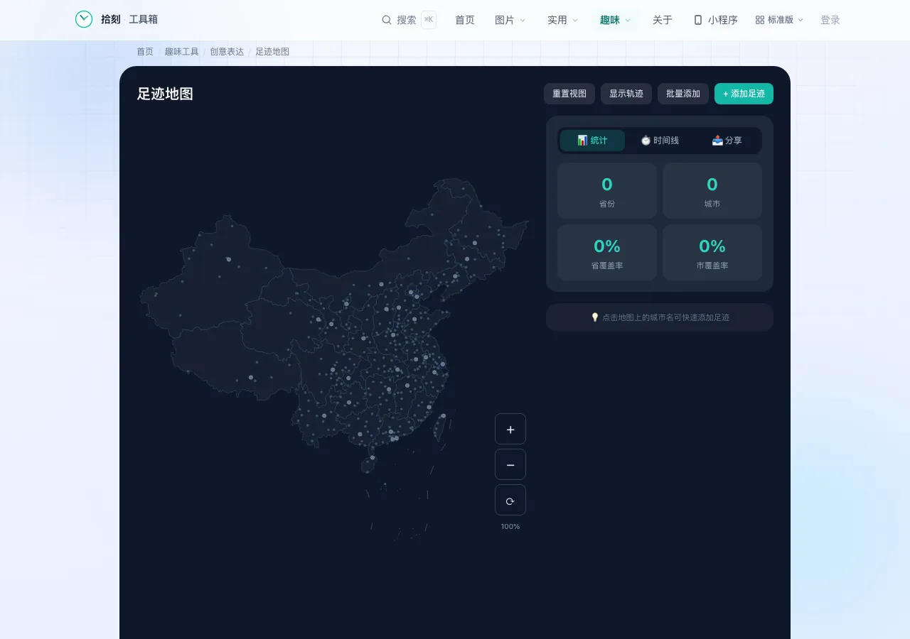The width and height of the screenshot is (910, 639).
Task: Click the 市覆盖率 percentage card
Action: pos(712,253)
